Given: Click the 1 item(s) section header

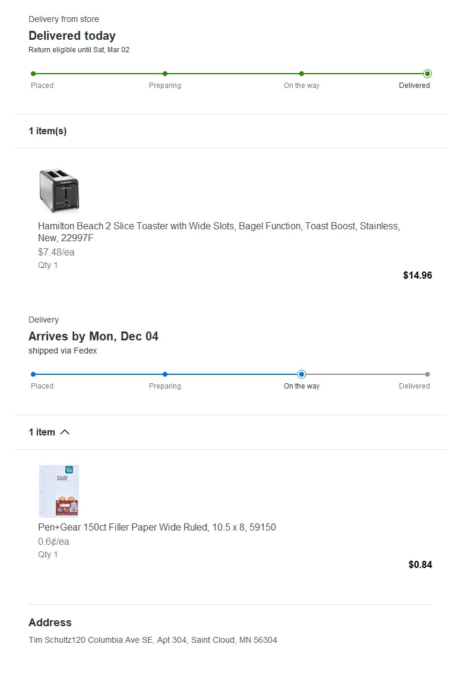Looking at the screenshot, I should (47, 131).
